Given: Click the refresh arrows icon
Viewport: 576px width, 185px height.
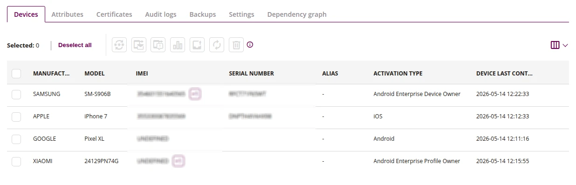Looking at the screenshot, I should coord(217,45).
